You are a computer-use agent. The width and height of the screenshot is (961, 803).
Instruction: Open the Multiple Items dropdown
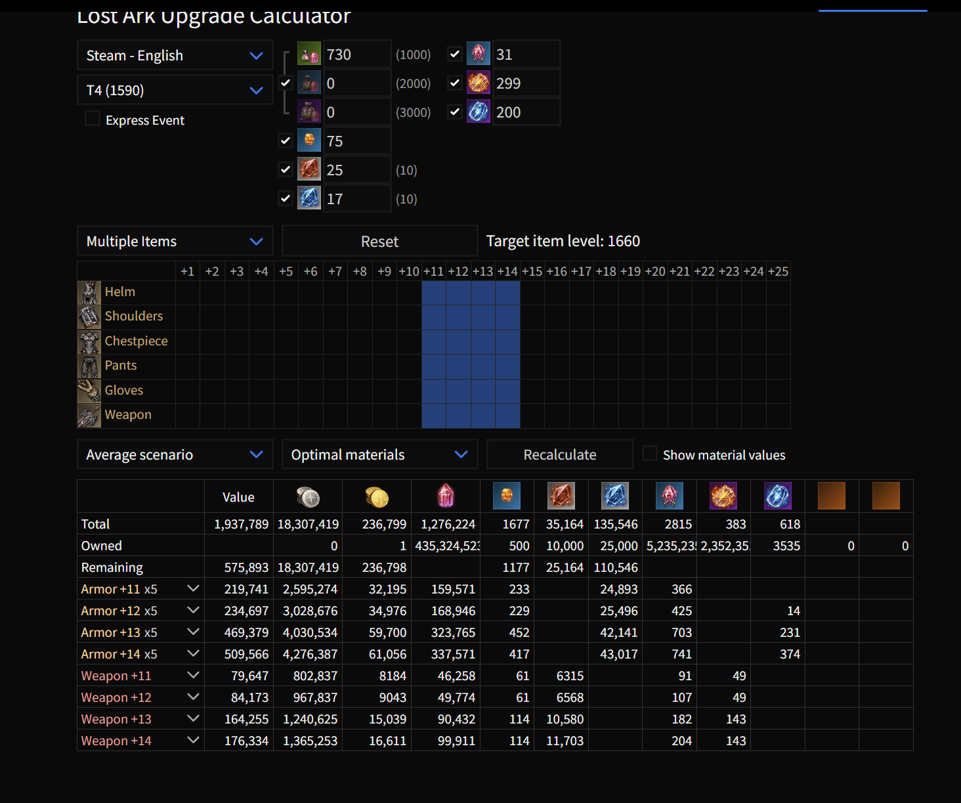click(x=175, y=241)
